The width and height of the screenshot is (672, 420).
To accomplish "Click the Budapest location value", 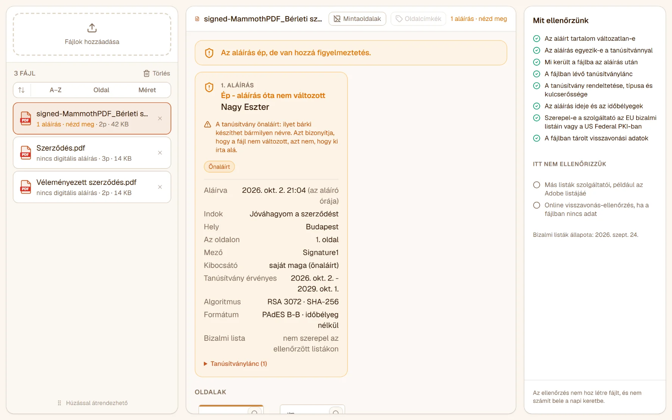I will tap(322, 227).
